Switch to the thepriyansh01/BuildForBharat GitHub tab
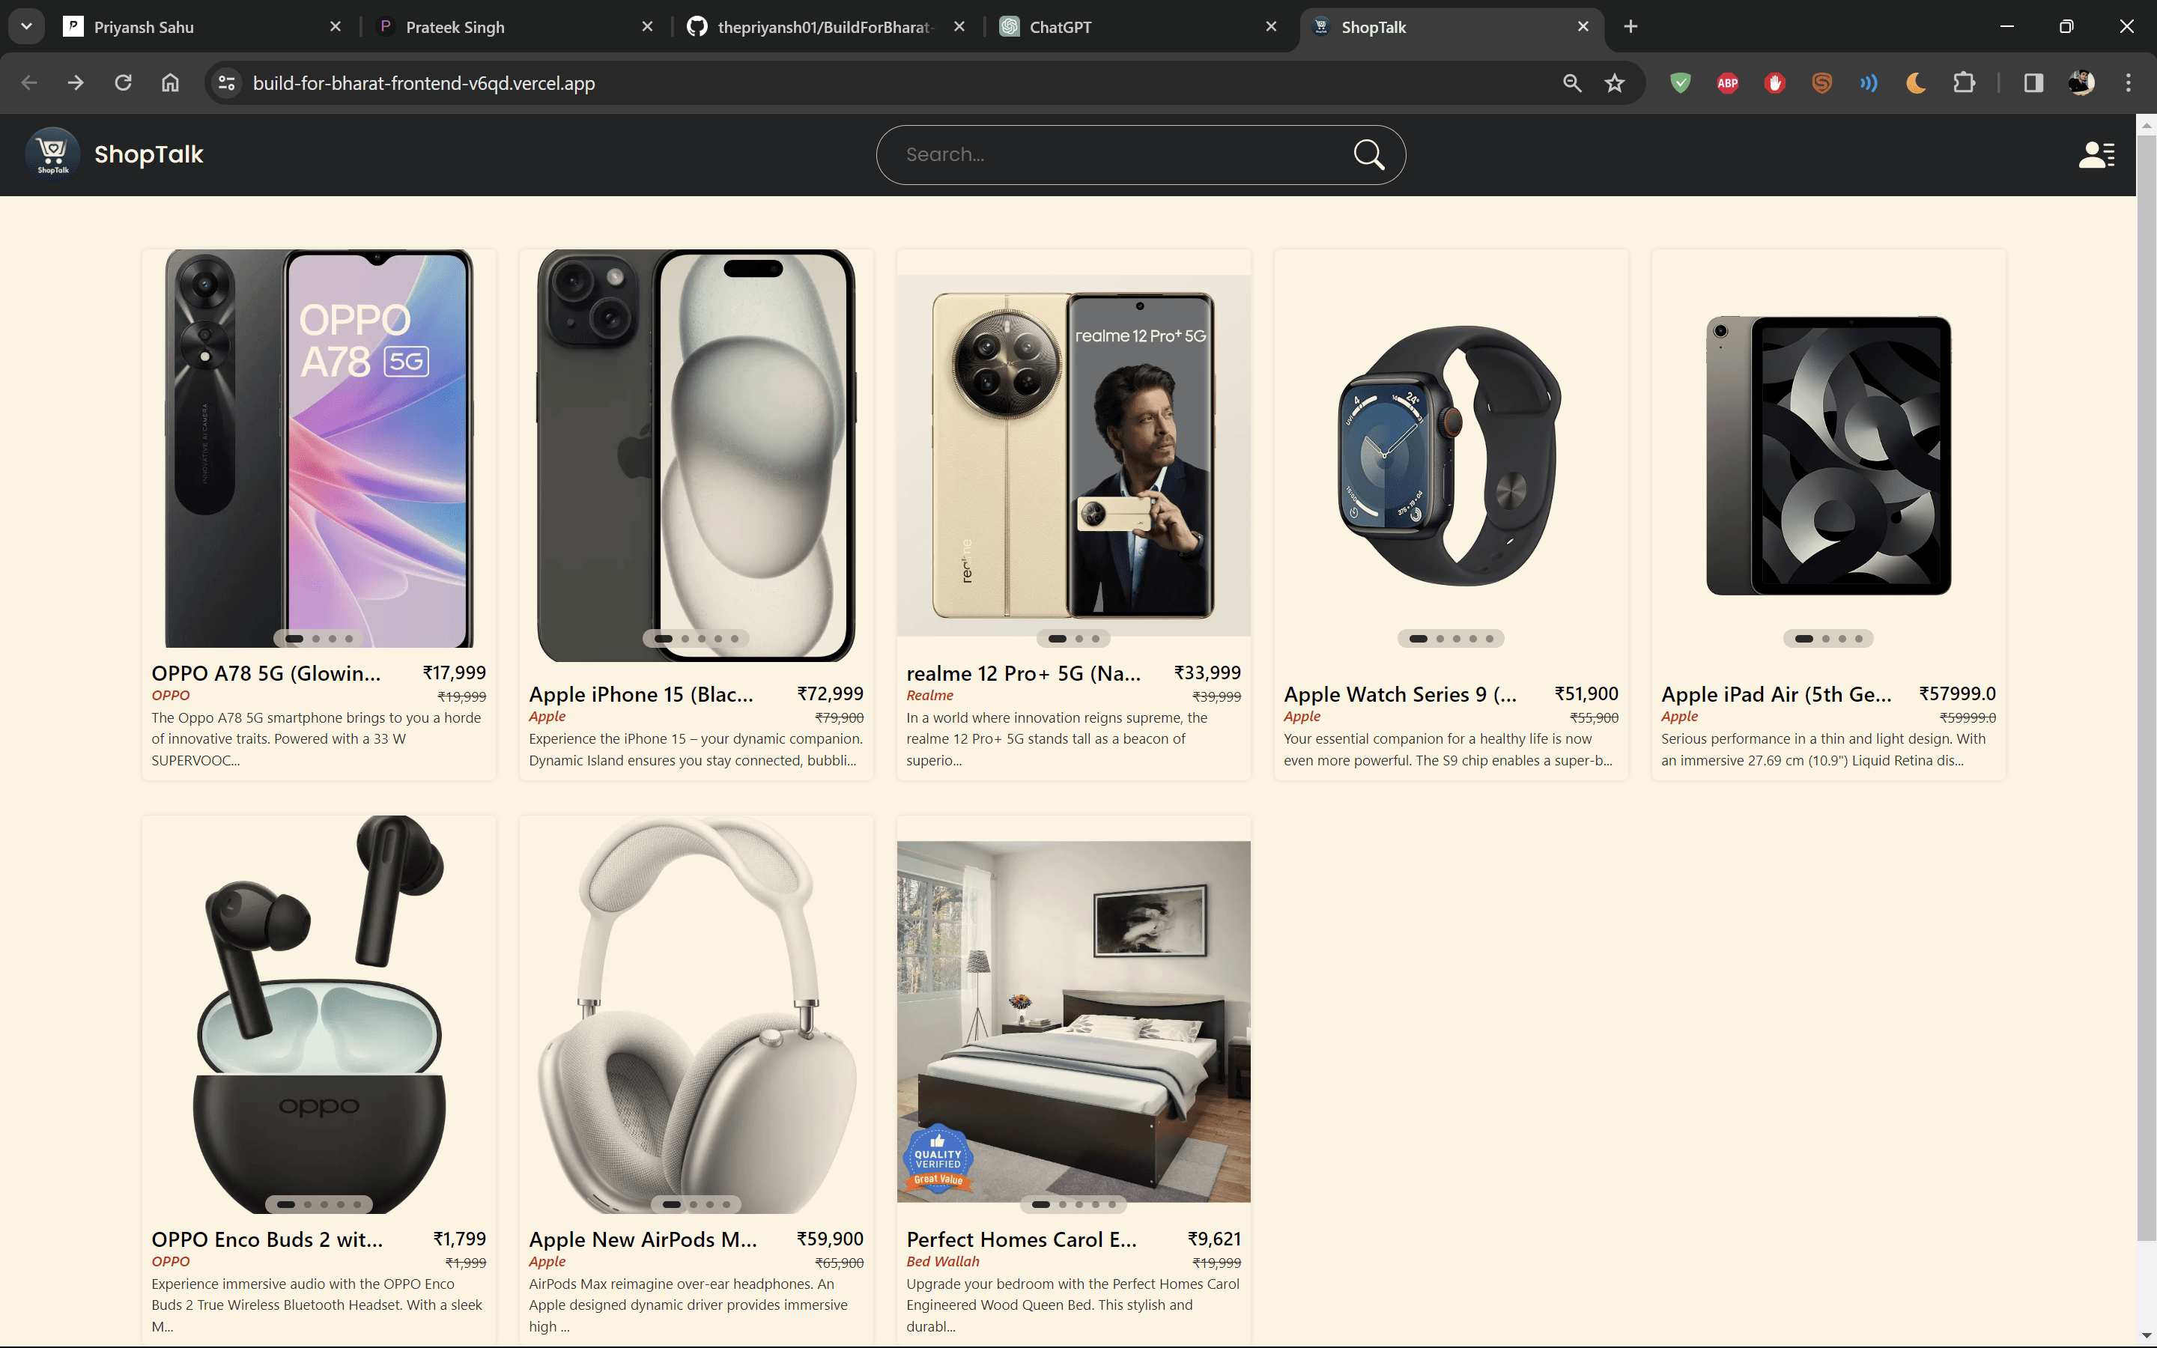The height and width of the screenshot is (1348, 2157). click(x=828, y=27)
